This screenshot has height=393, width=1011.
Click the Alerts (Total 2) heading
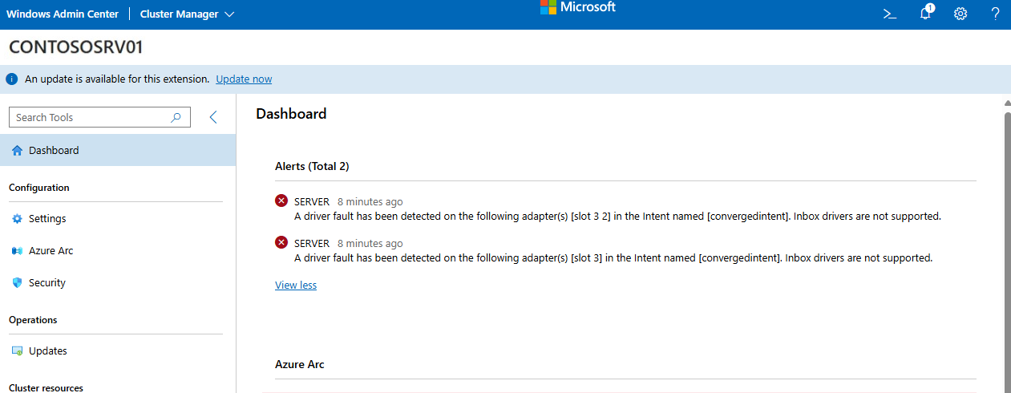[x=312, y=166]
